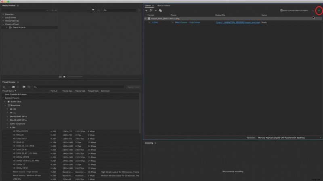Screen dimensions: 323x181
Task: Click the Import Presets folder icon
Action: [24, 87]
